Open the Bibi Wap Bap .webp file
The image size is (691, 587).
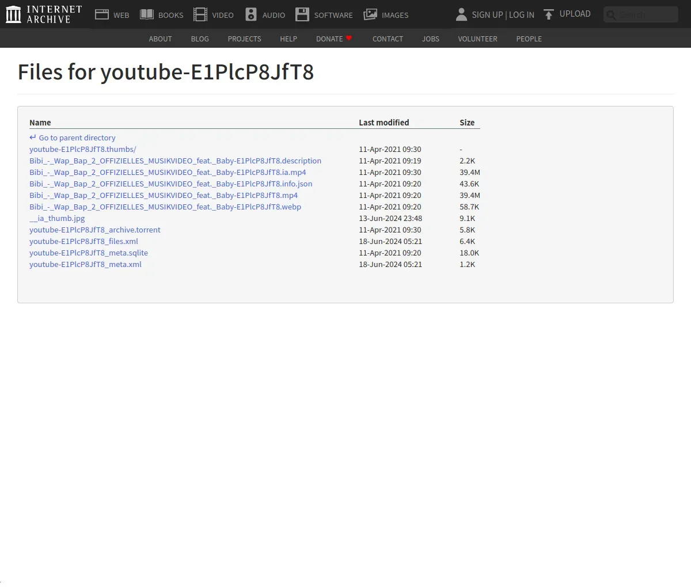(165, 207)
